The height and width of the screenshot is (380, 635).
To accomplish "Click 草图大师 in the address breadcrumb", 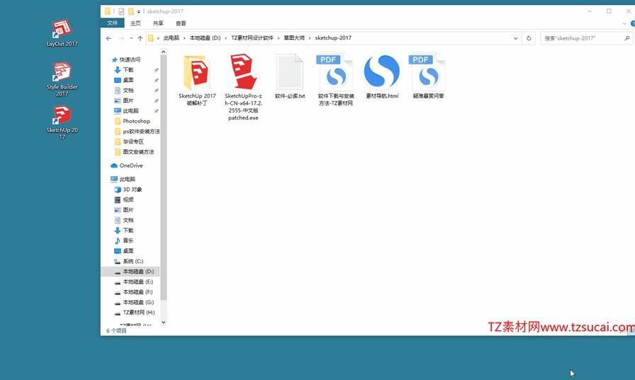I will 294,38.
